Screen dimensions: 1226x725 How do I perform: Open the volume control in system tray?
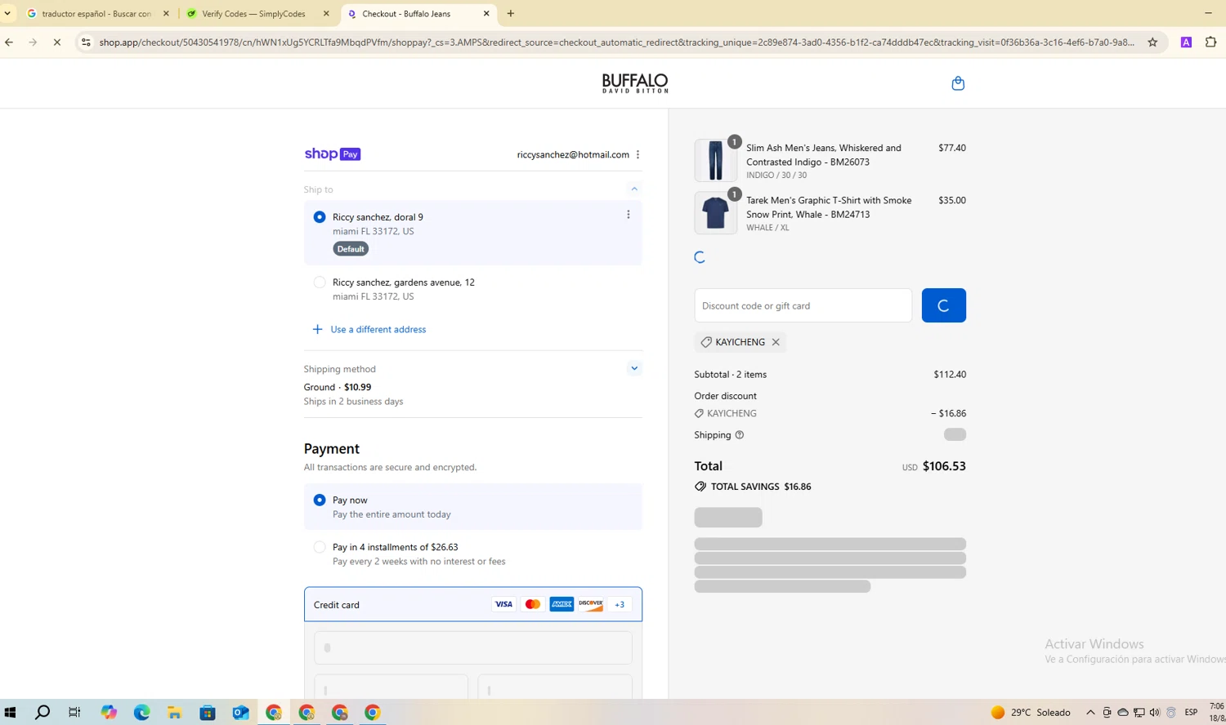pyautogui.click(x=1154, y=713)
